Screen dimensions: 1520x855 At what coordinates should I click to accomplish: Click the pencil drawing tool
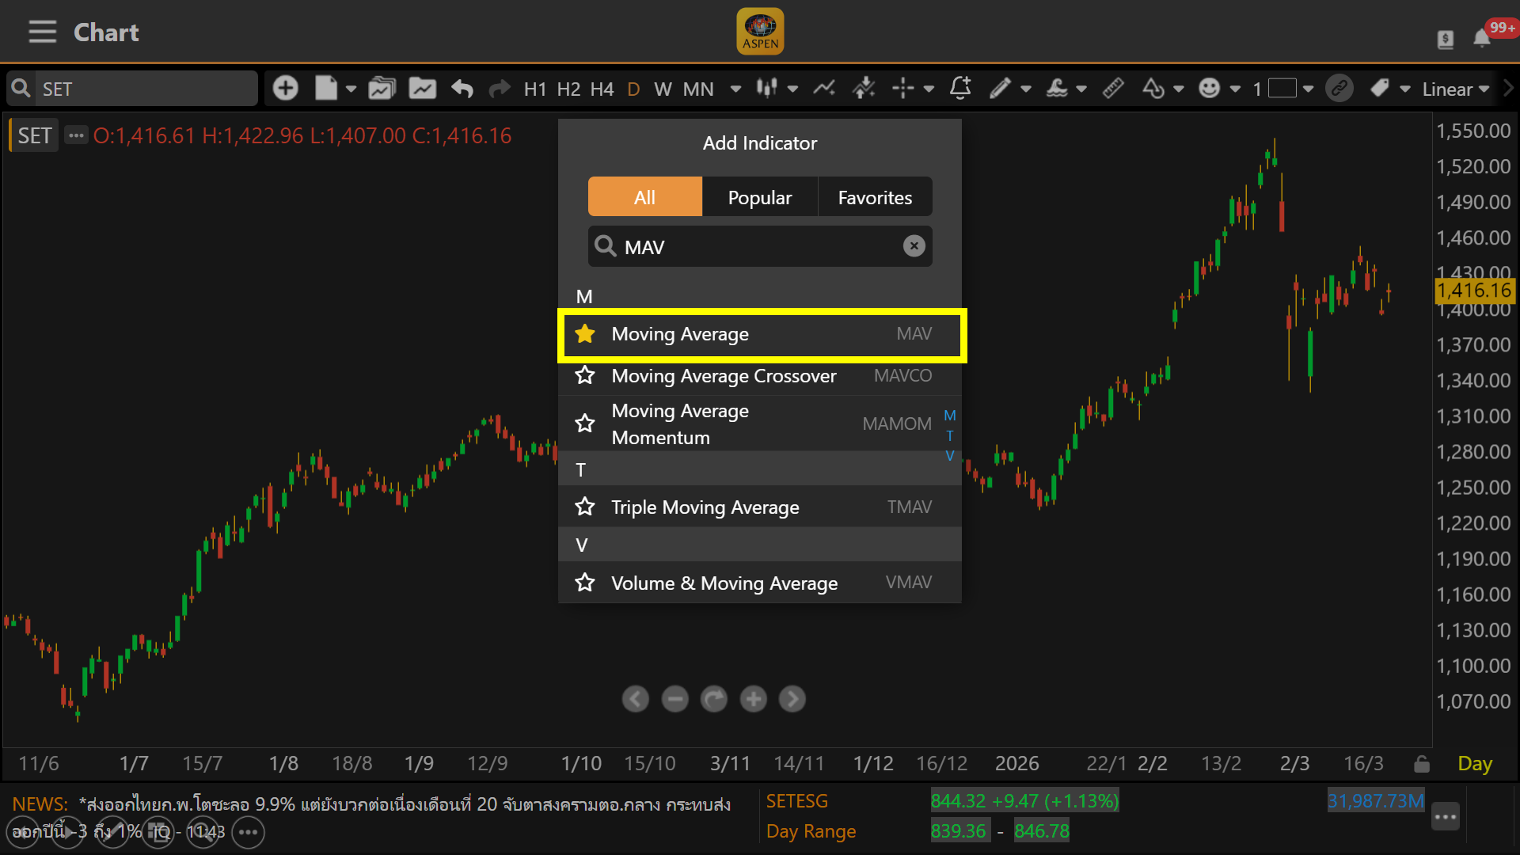pos(1000,88)
